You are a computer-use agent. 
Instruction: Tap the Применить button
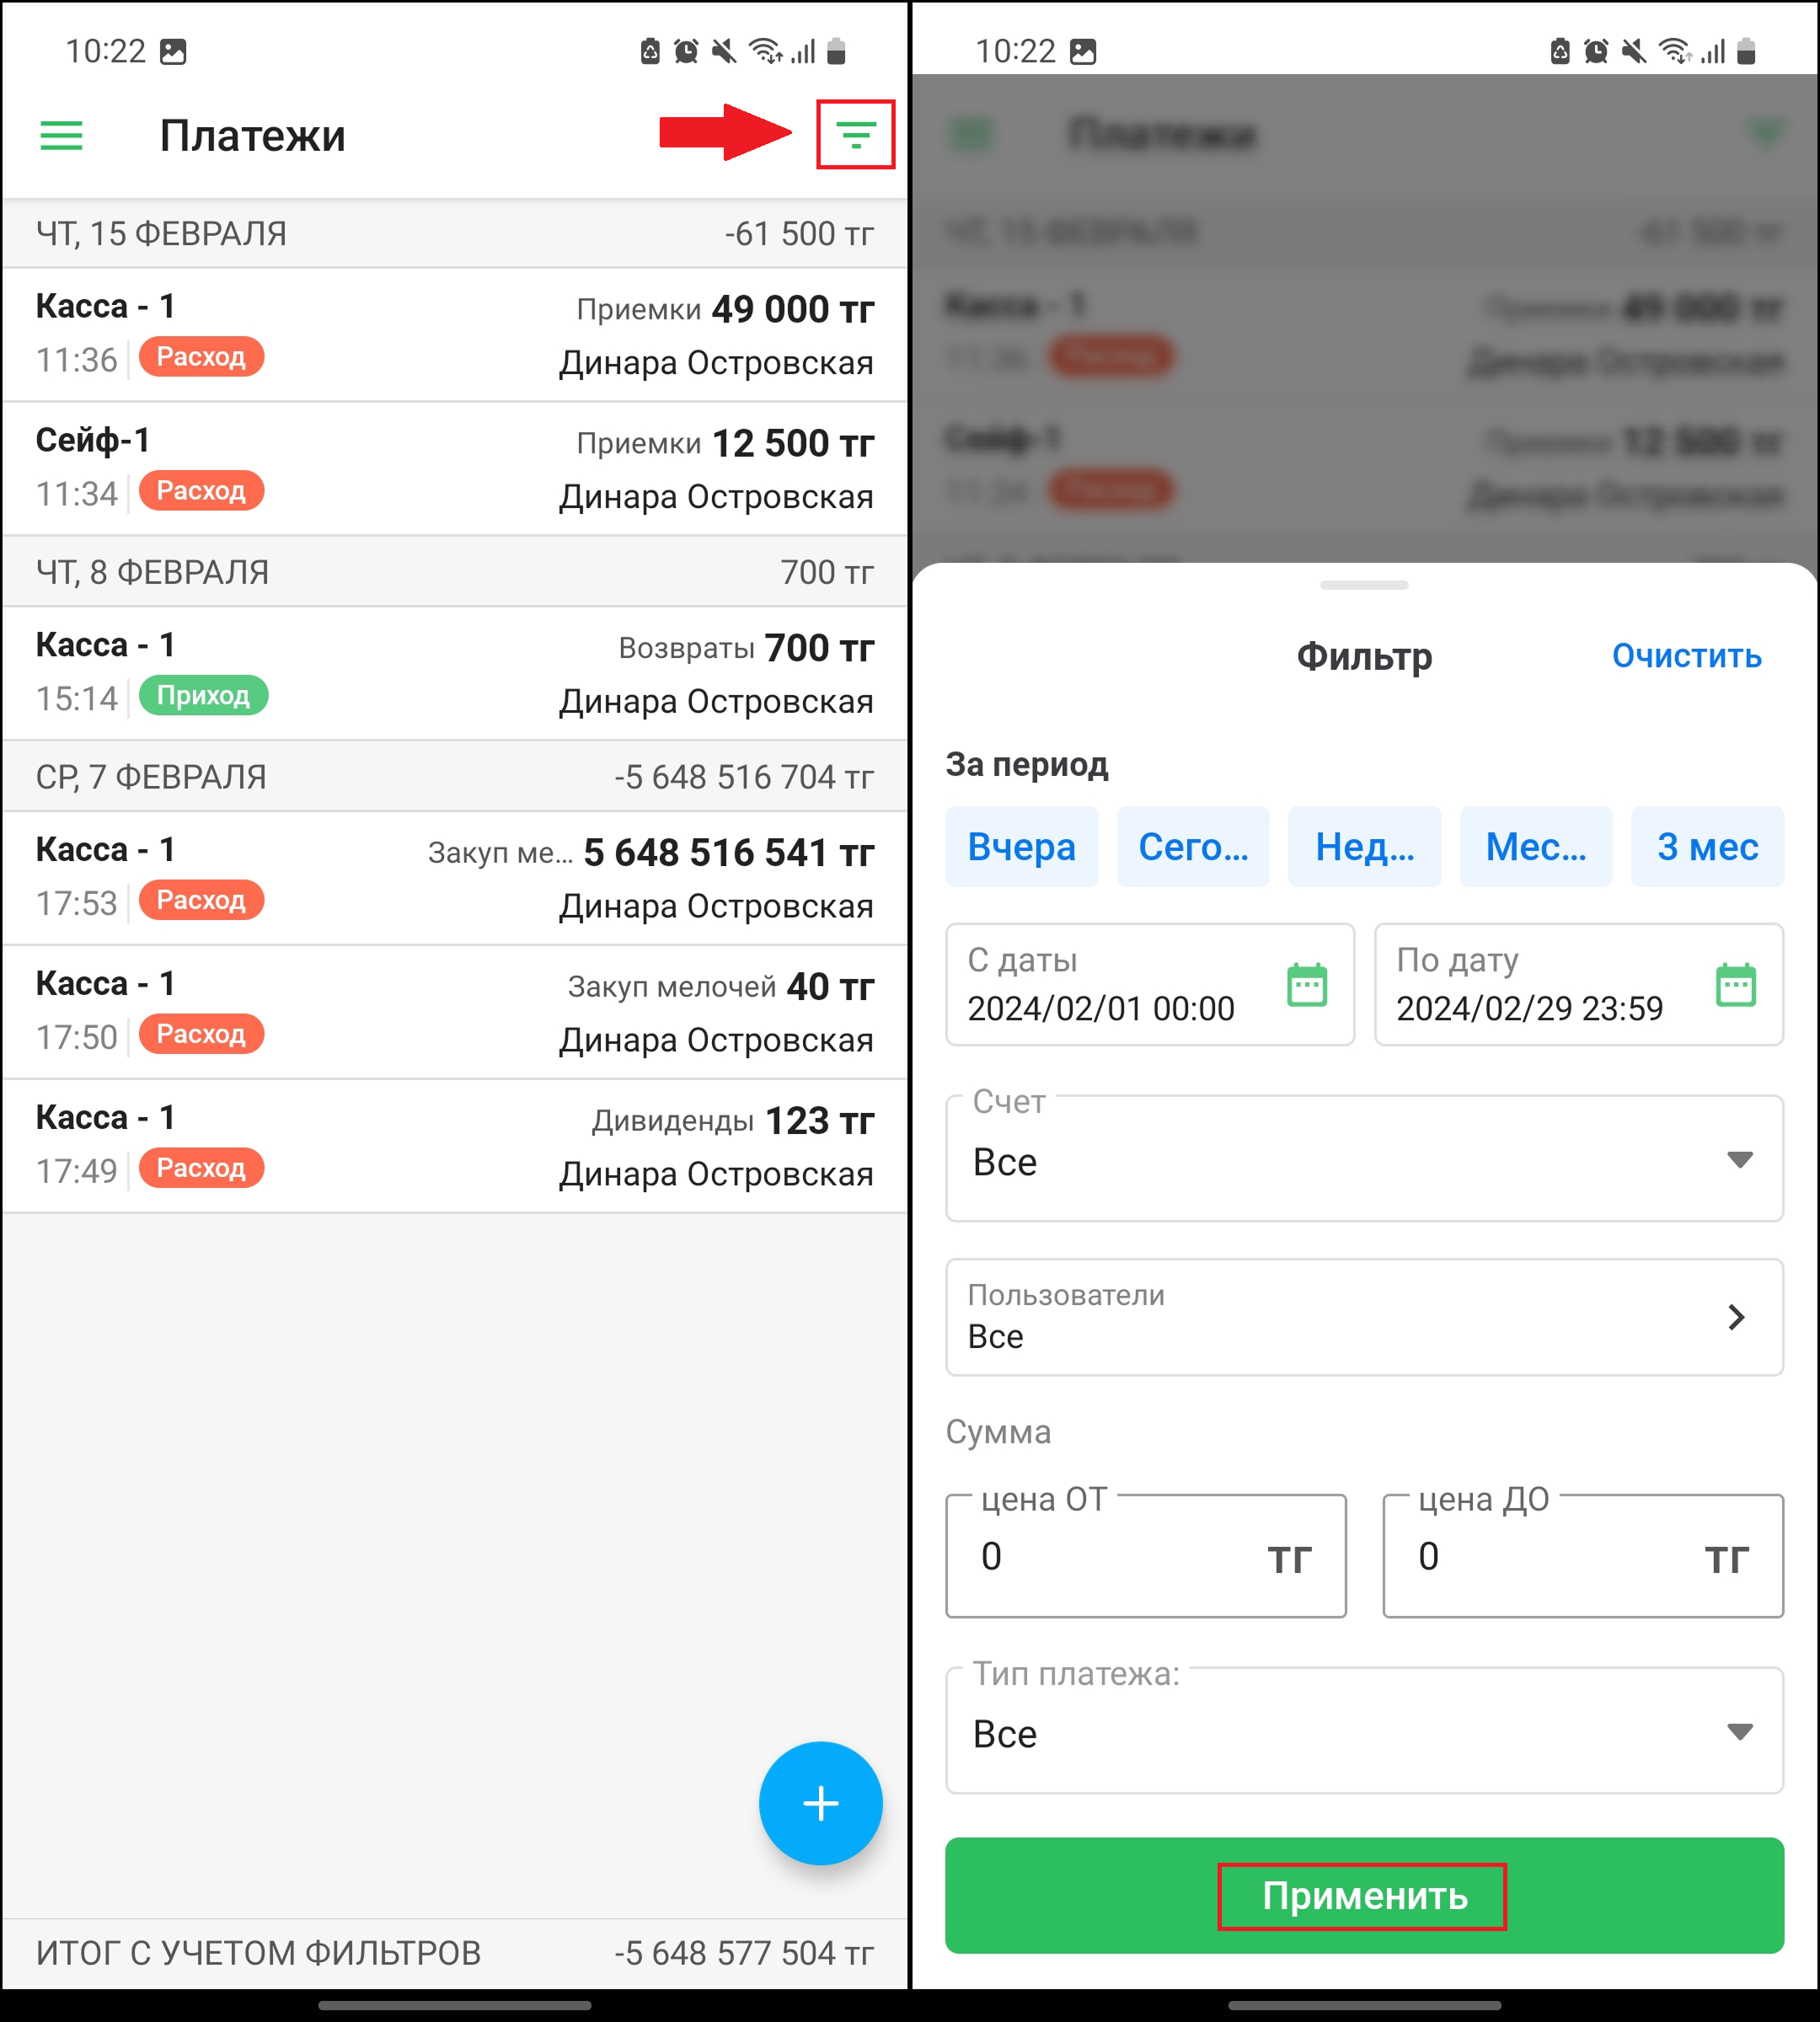(1364, 1895)
